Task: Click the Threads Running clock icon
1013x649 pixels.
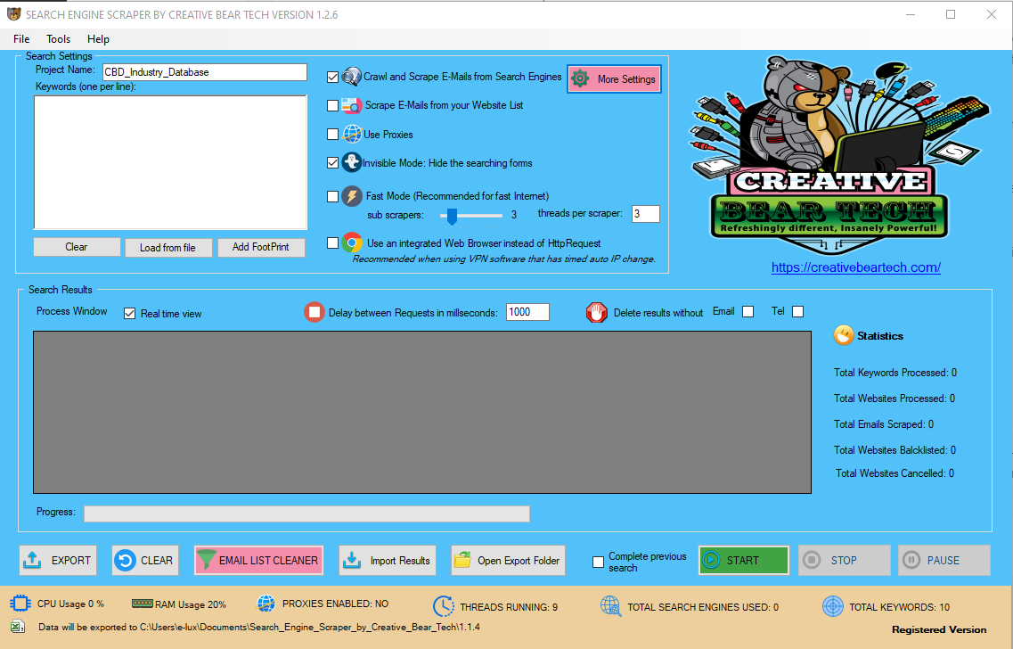Action: [x=443, y=606]
